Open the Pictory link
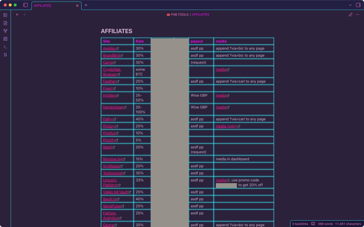Viewport: 364px width, 227px height. click(109, 126)
